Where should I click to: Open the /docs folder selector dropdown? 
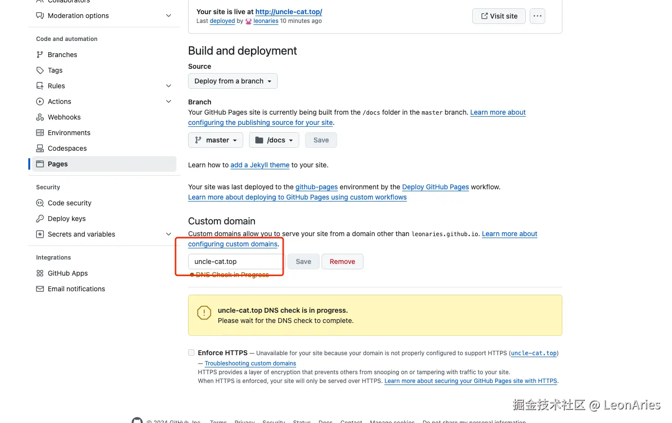(273, 140)
